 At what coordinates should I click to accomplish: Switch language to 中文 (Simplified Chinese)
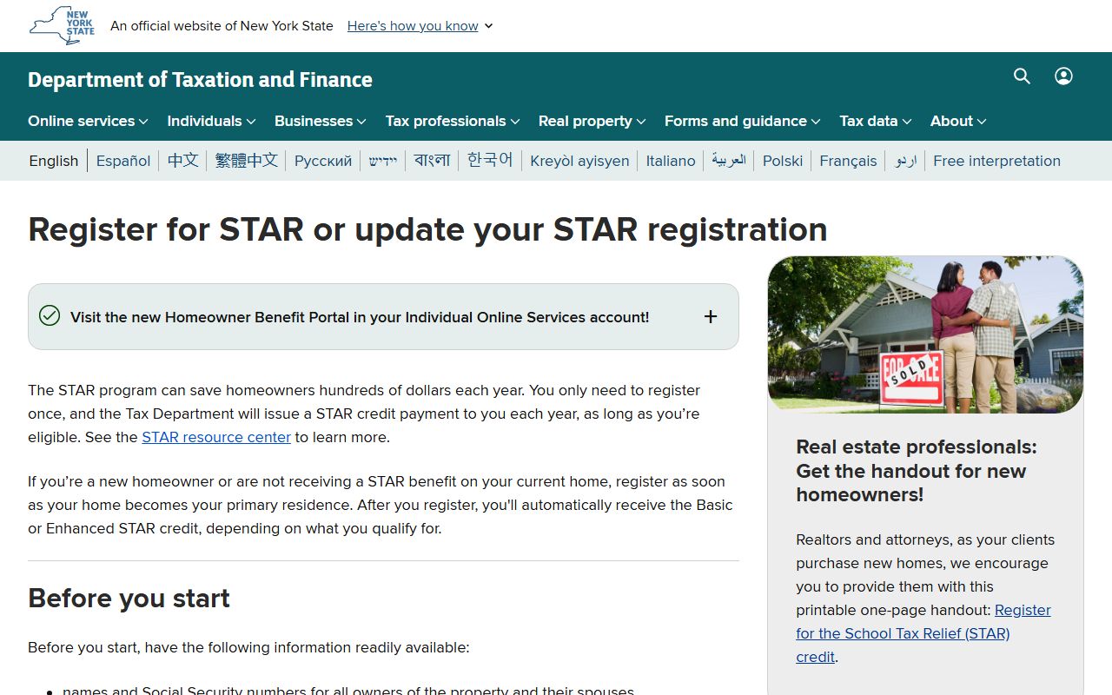pos(183,161)
